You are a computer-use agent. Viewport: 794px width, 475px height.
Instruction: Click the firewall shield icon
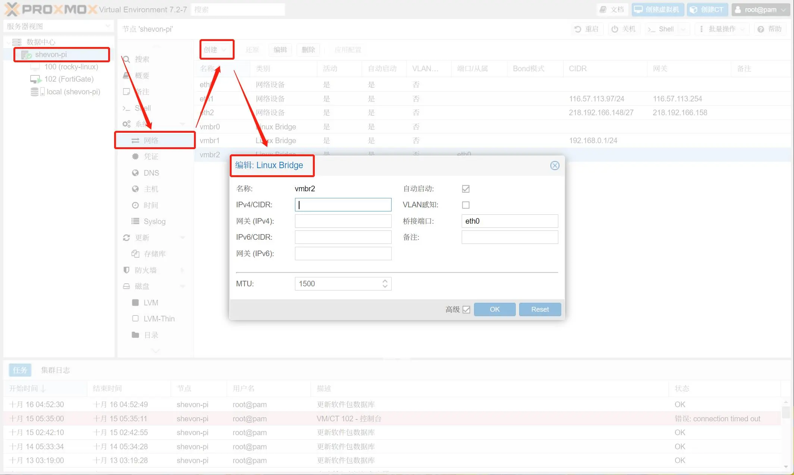(x=126, y=270)
